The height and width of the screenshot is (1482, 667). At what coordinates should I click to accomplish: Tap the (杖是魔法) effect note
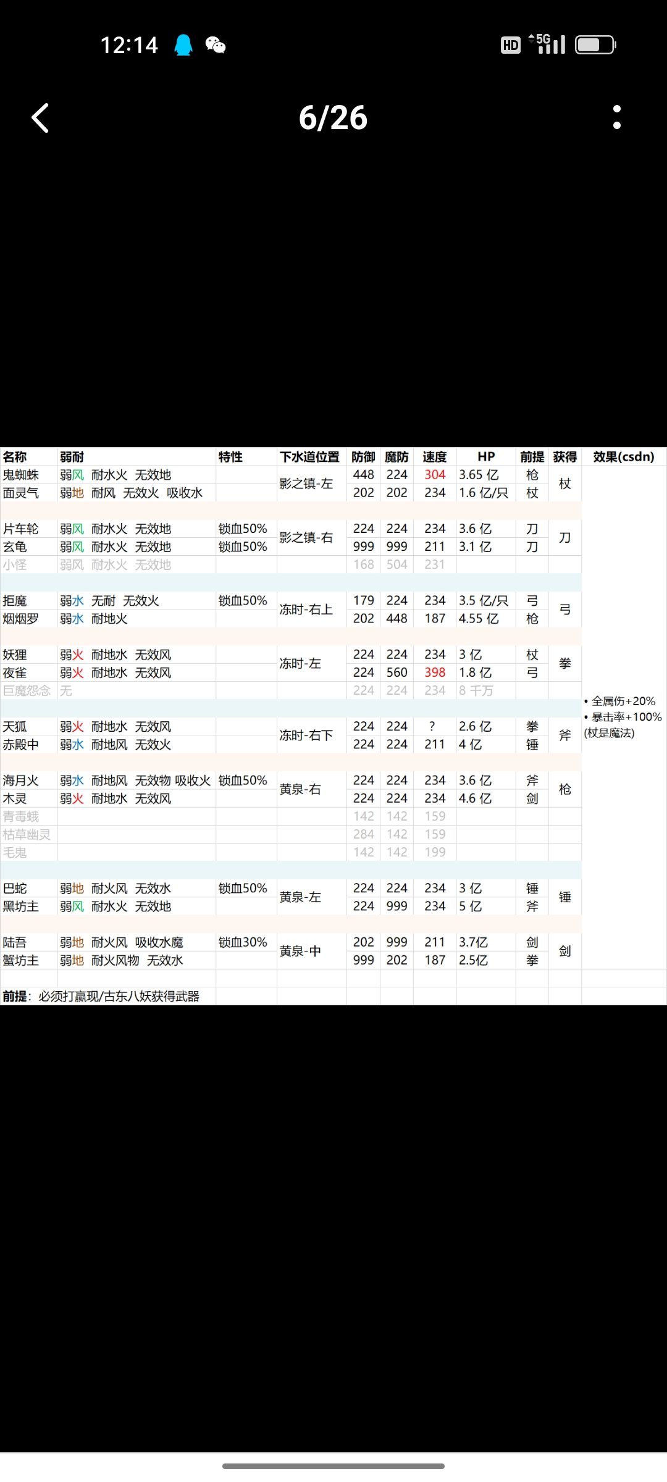(609, 733)
